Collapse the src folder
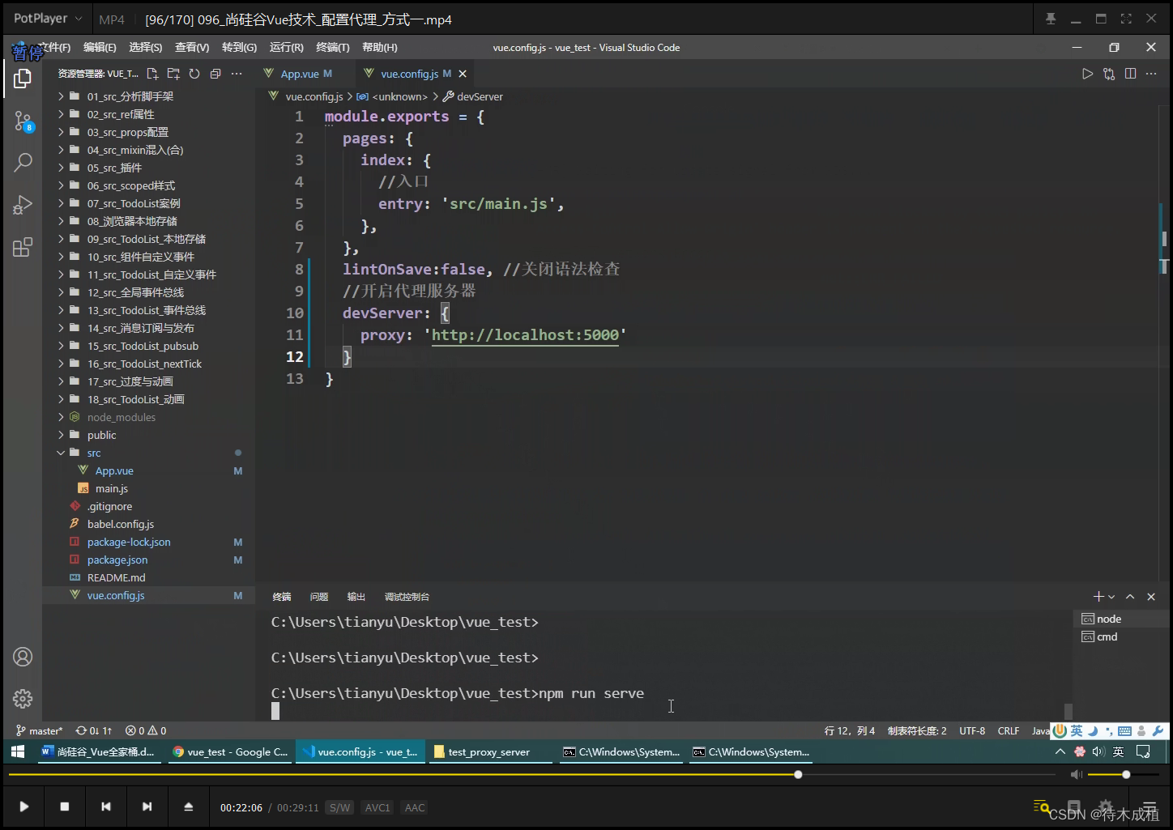The image size is (1173, 830). pyautogui.click(x=148, y=453)
